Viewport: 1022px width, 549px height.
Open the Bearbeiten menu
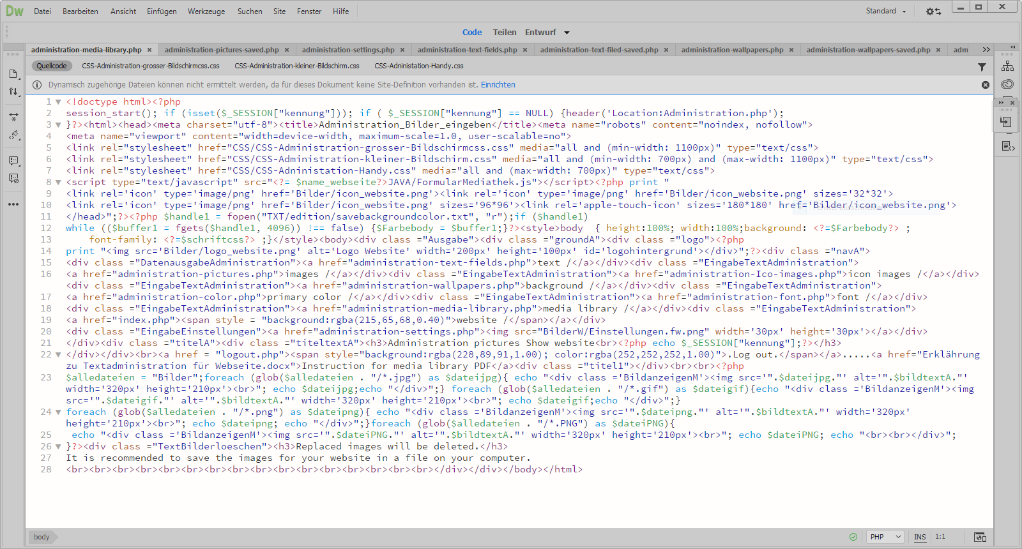[x=80, y=11]
